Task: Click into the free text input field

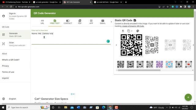Action: pos(71,37)
